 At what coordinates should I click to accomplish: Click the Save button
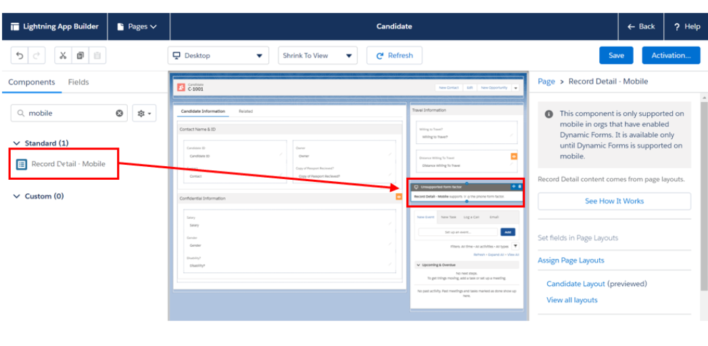point(616,55)
